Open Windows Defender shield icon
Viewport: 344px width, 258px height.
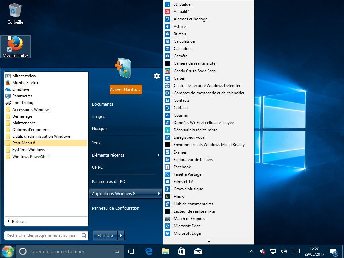pyautogui.click(x=167, y=86)
